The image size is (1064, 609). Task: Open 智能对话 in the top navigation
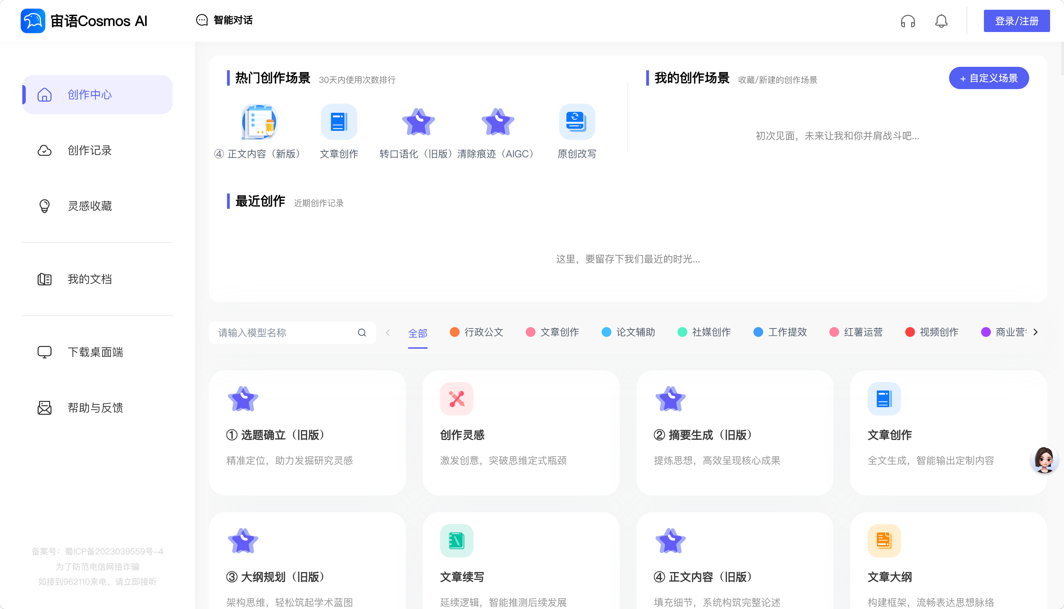224,20
